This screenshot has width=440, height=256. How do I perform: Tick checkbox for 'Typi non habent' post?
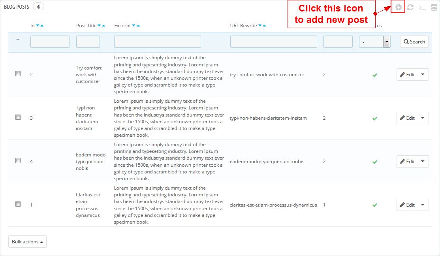point(18,117)
